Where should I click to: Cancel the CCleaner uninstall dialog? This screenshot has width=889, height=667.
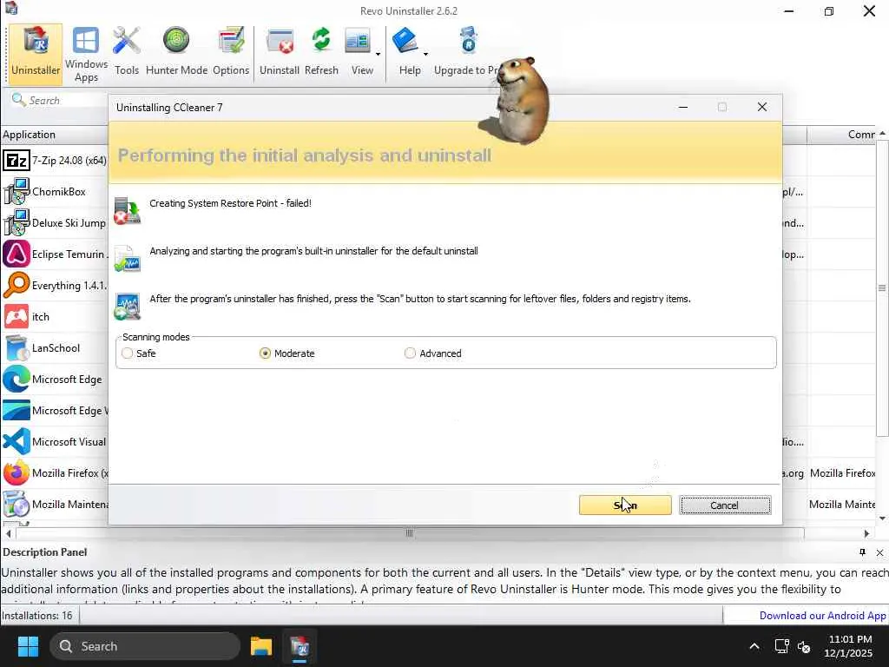tap(725, 505)
